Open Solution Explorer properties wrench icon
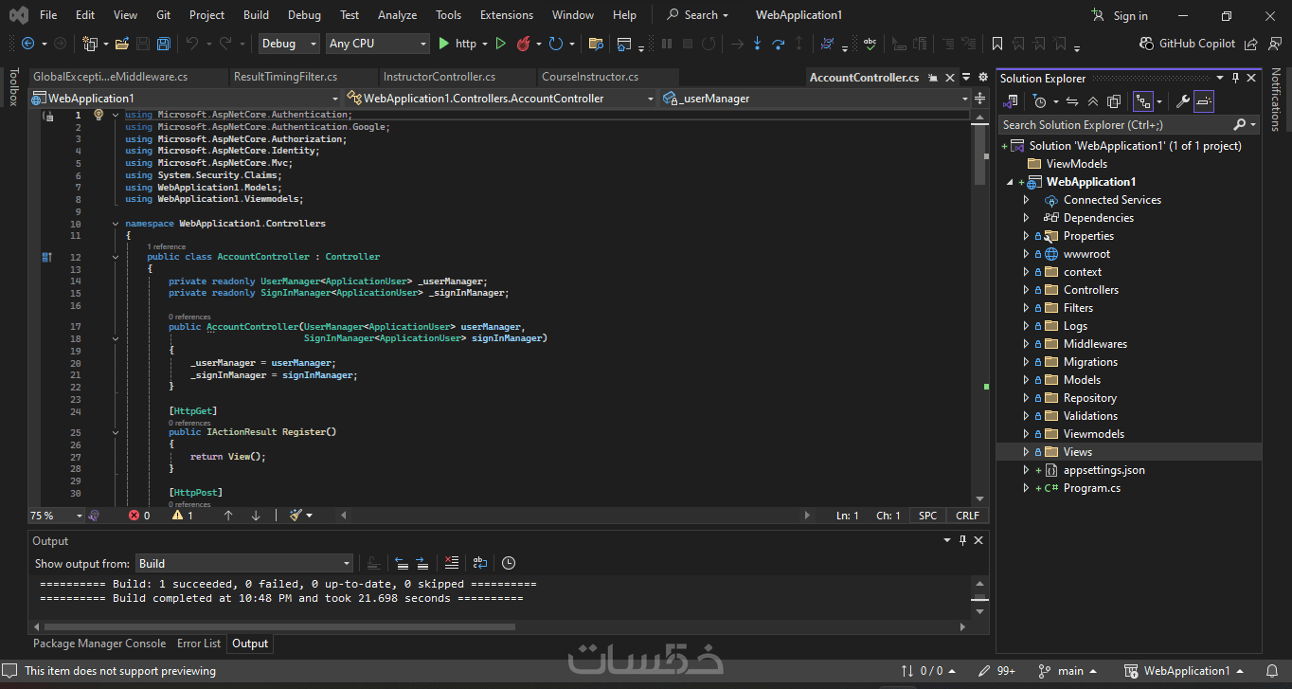The image size is (1292, 689). click(1182, 101)
